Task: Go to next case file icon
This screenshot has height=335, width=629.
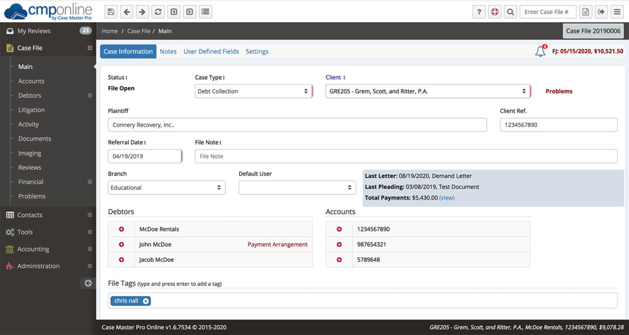Action: [x=190, y=12]
